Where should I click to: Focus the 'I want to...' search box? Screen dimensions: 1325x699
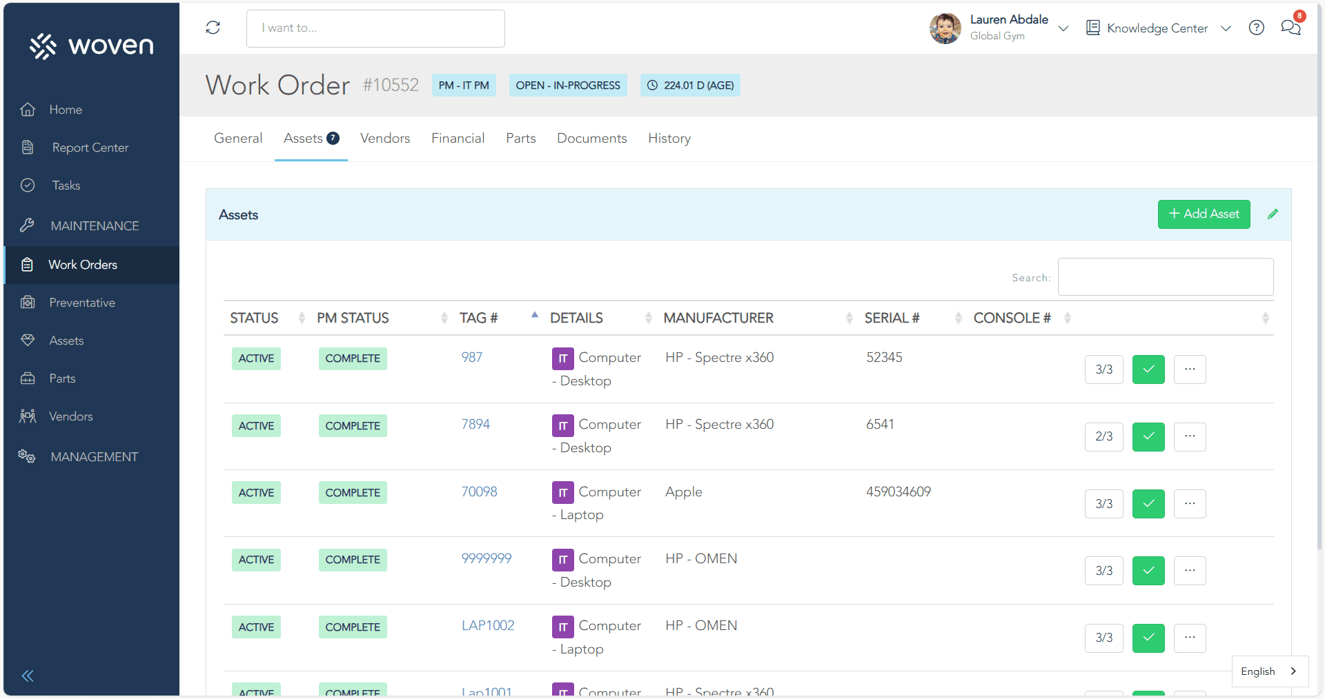click(x=375, y=28)
